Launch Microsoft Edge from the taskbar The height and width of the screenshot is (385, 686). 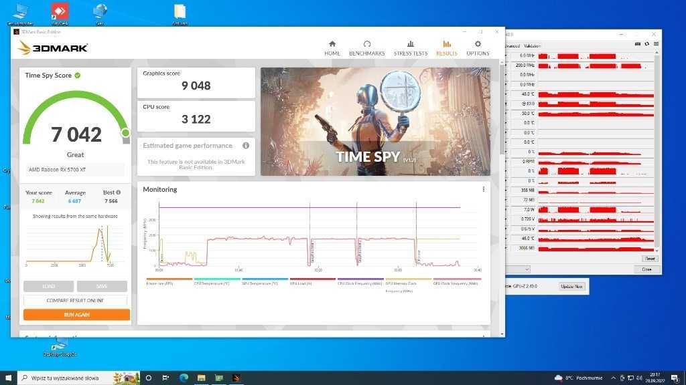pyautogui.click(x=184, y=378)
